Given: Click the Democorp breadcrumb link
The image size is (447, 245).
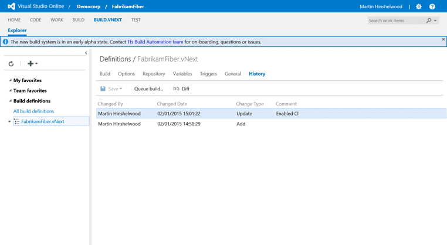Looking at the screenshot, I should [89, 6].
